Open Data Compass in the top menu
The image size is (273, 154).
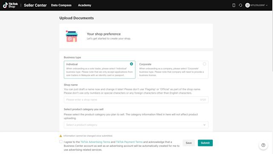coord(61,5)
